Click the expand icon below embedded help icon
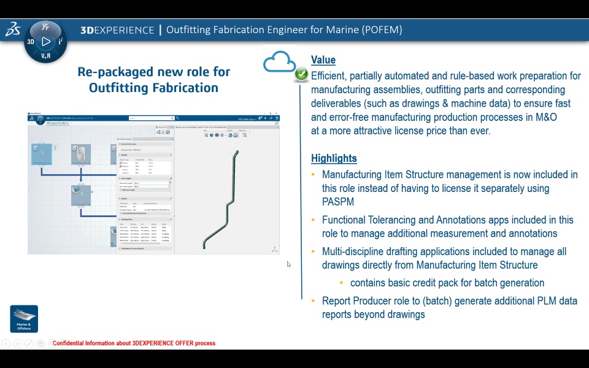589x368 pixels. coord(277,123)
